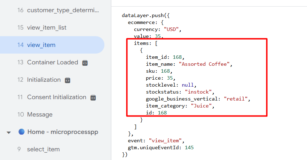Click the "Assorted Coffee" item name value

[x=205, y=64]
